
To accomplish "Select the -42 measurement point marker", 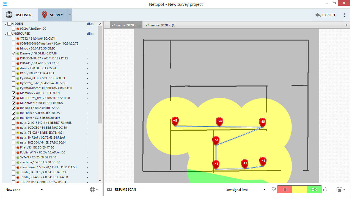I will click(216, 140).
